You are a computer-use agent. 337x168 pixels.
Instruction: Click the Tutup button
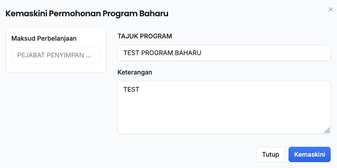[x=270, y=154]
